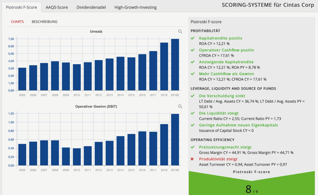Switch to the High-Growth-Investing tab
The image size is (318, 195).
(135, 7)
